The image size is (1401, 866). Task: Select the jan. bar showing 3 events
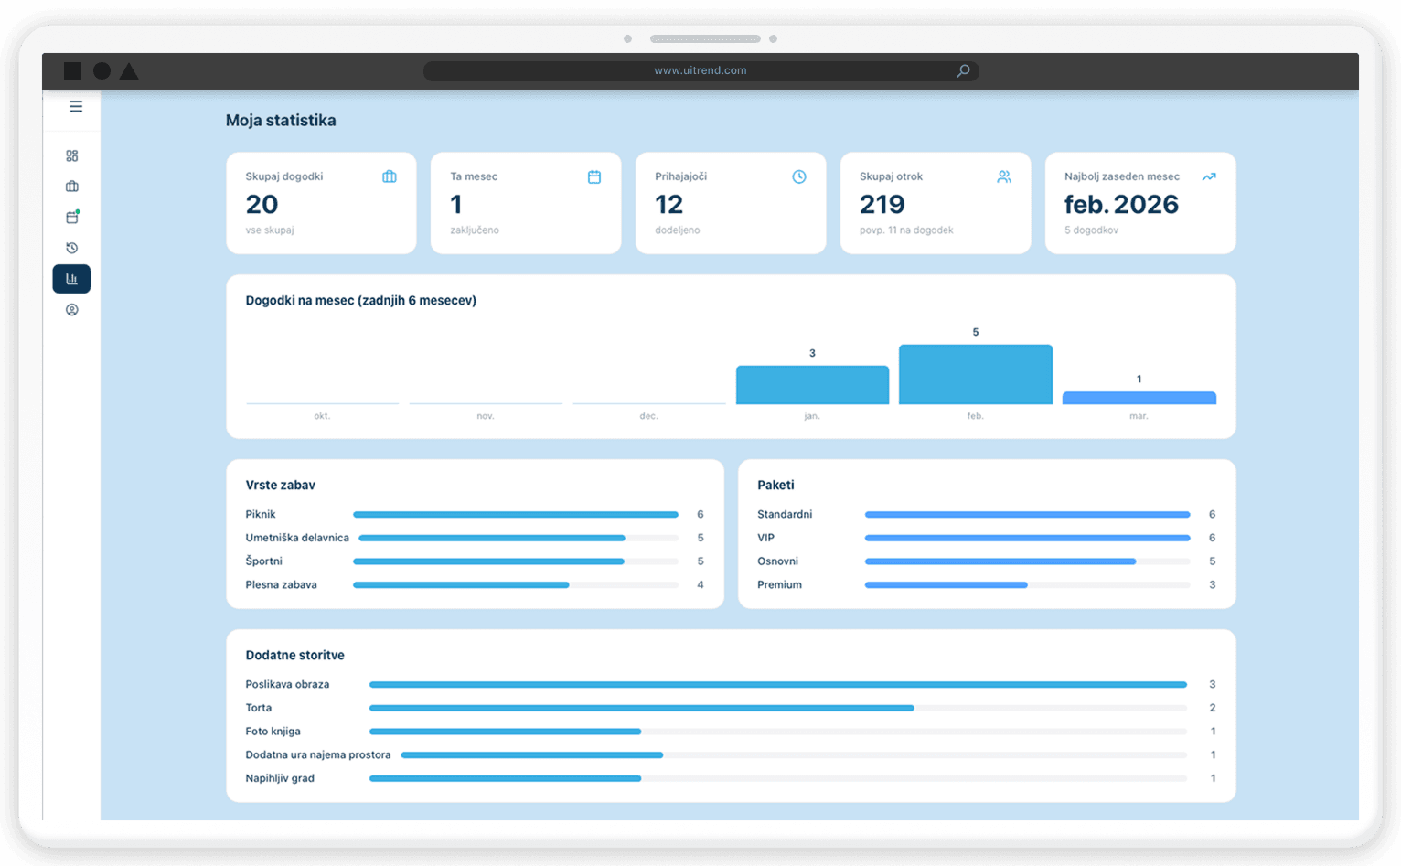[812, 385]
